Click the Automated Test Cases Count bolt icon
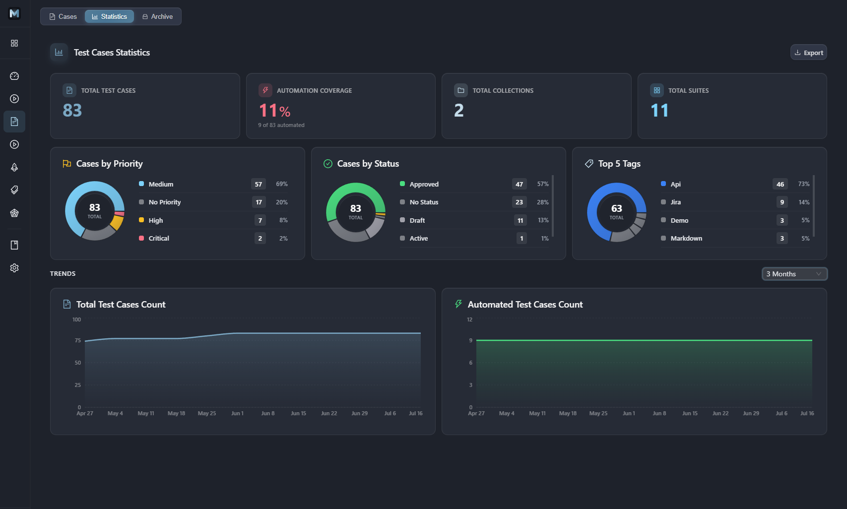Image resolution: width=847 pixels, height=509 pixels. click(x=458, y=304)
